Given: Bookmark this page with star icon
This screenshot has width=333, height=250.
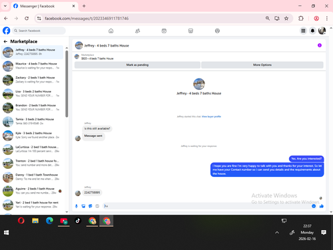Looking at the screenshot, I should tap(286, 19).
